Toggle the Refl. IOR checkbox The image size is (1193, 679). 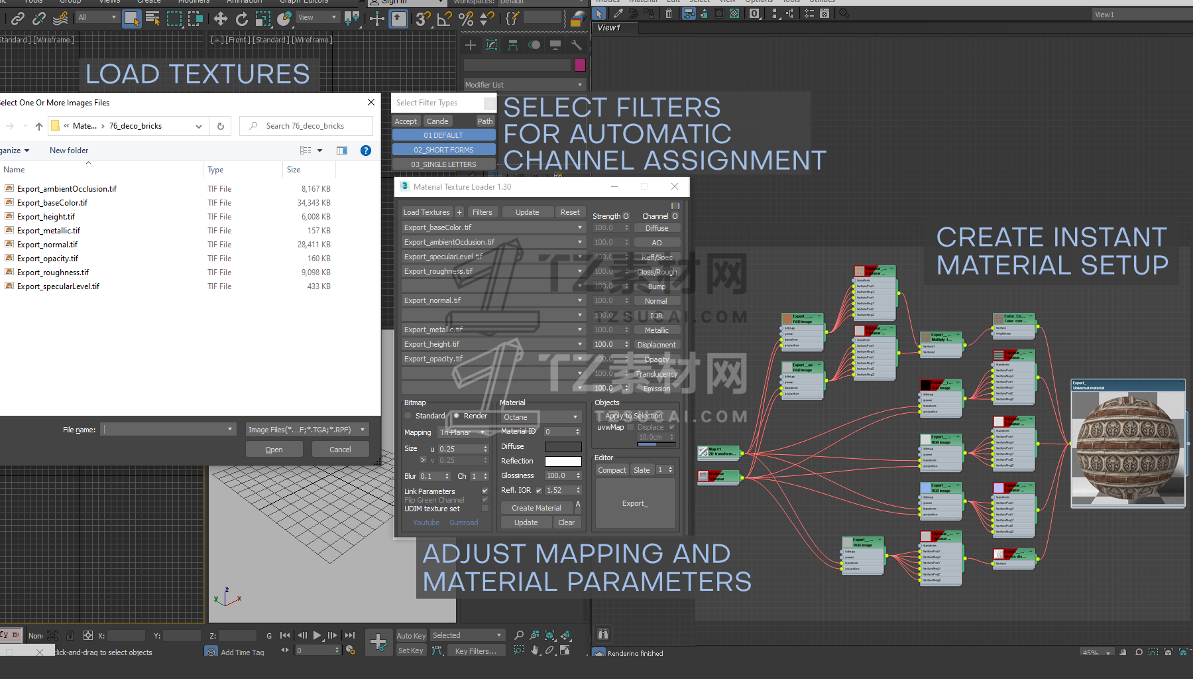tap(538, 491)
